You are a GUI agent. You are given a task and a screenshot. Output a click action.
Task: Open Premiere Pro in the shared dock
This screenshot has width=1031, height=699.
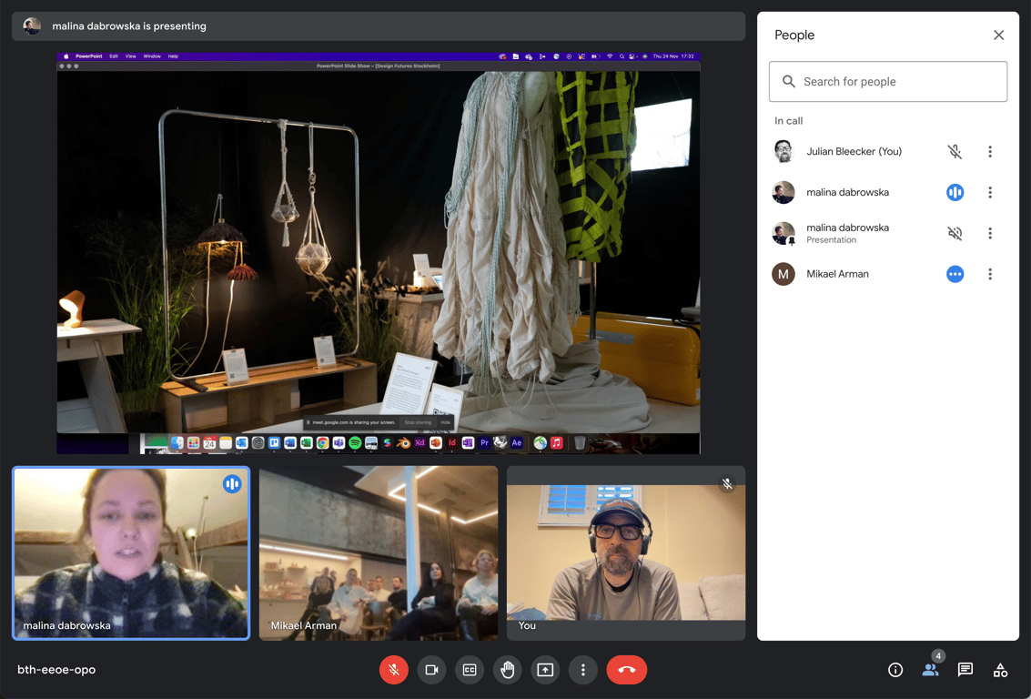pos(485,443)
